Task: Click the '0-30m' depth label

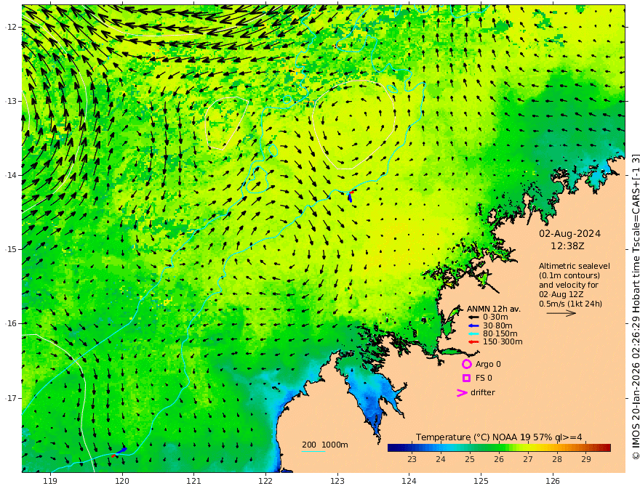Action: pyautogui.click(x=495, y=317)
